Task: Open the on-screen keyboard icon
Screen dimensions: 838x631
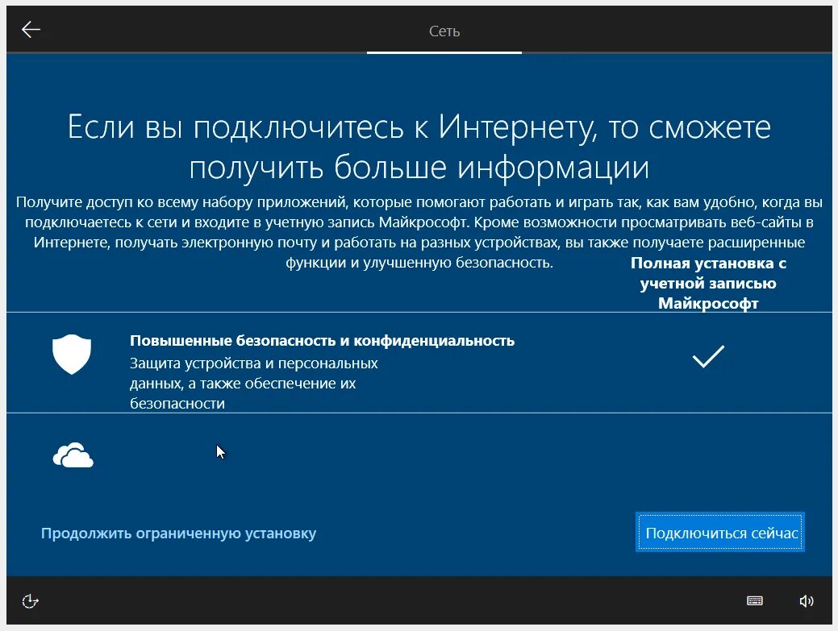Action: click(755, 601)
